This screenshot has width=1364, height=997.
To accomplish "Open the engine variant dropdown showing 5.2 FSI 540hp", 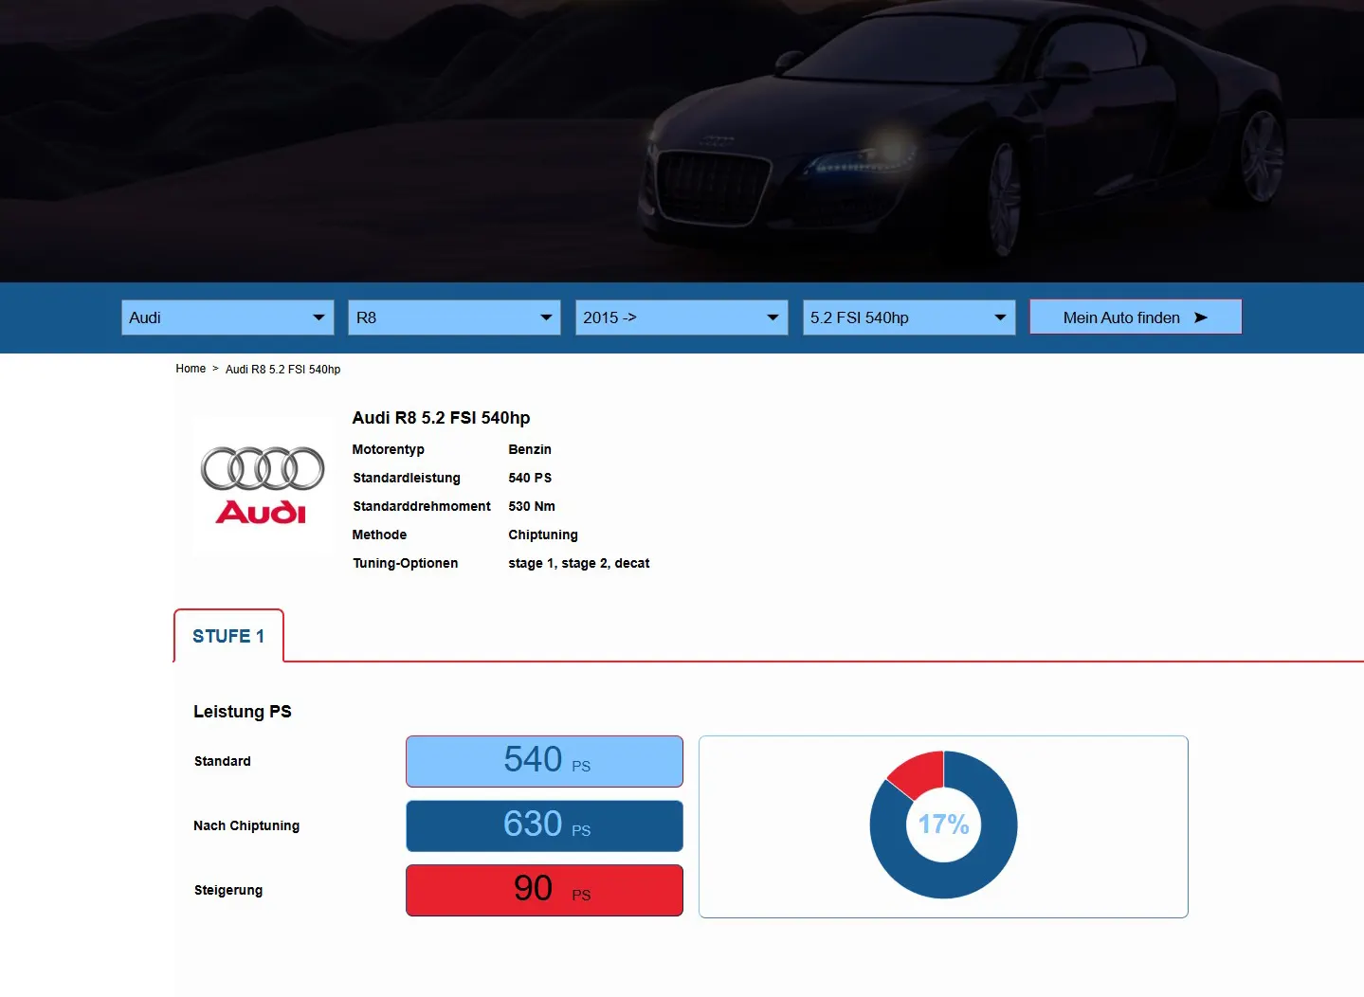I will coord(908,317).
